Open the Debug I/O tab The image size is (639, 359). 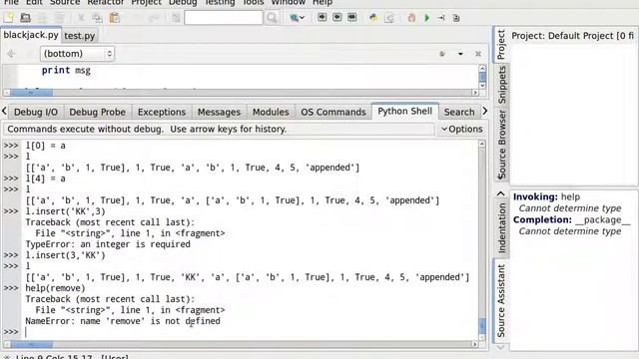click(x=36, y=112)
